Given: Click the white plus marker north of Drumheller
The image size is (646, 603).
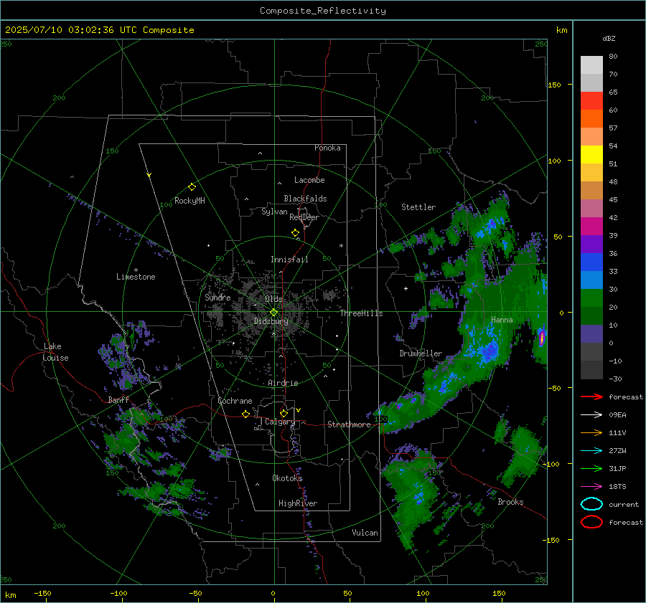Looking at the screenshot, I should [x=406, y=288].
